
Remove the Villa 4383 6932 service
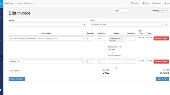click(161, 39)
